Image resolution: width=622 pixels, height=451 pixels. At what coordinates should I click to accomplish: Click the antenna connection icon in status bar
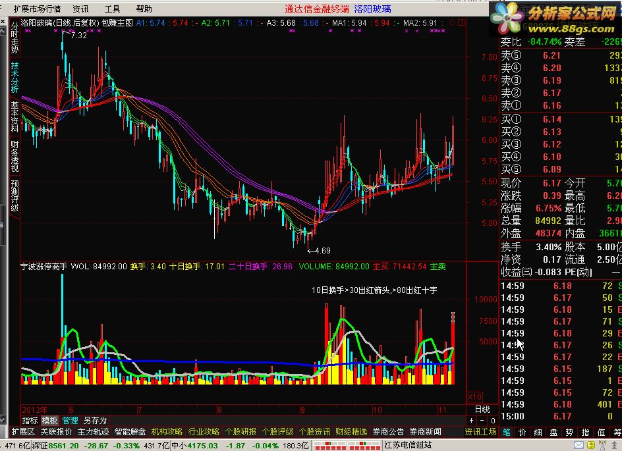click(602, 446)
